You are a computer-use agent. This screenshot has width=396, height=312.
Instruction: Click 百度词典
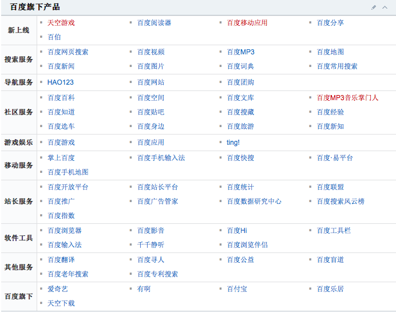click(x=240, y=66)
